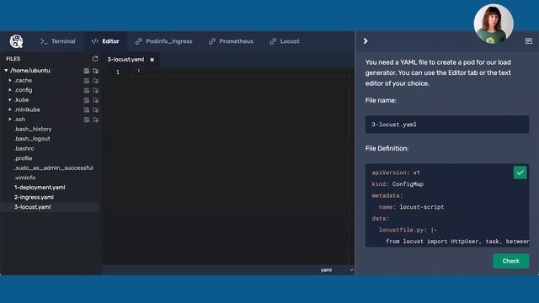Click the 'kind: ConfigMap' line in definition
The image size is (539, 303).
(398, 184)
